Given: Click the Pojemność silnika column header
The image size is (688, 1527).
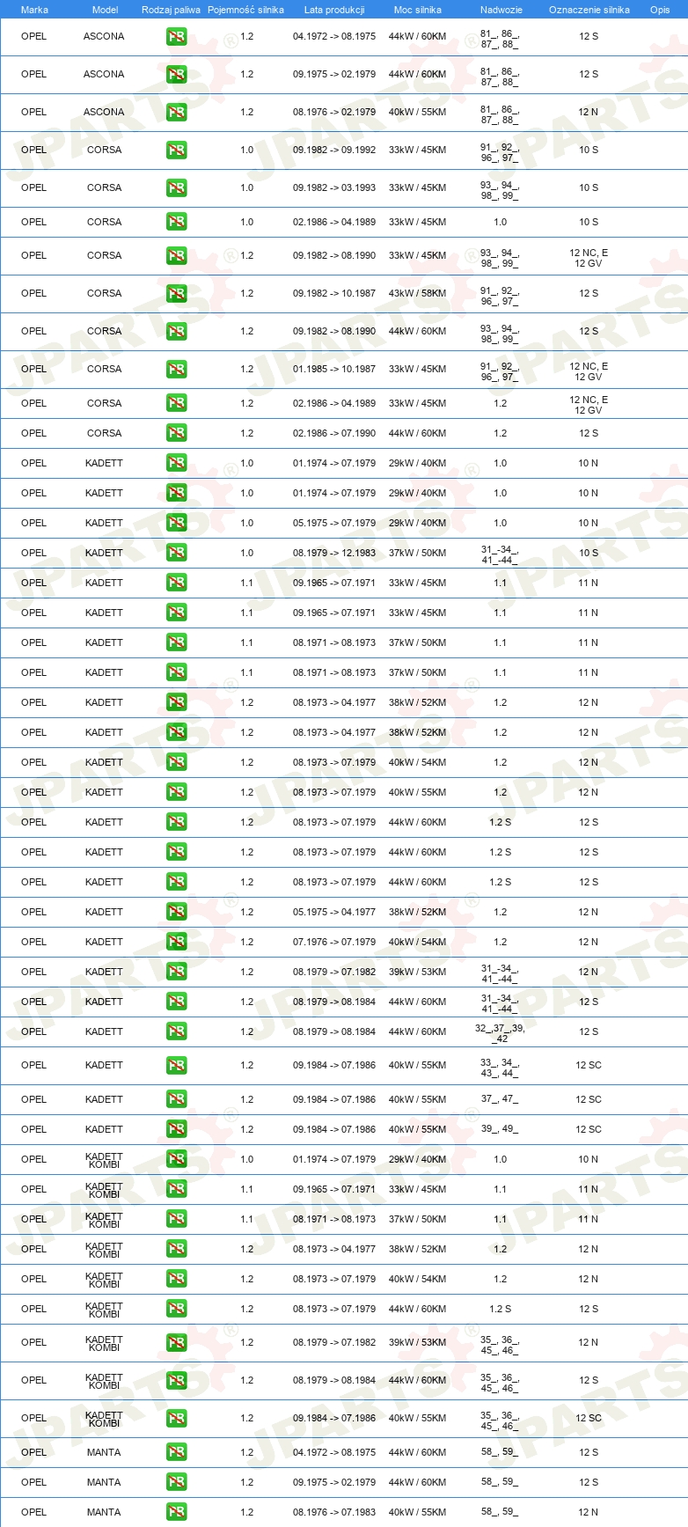Looking at the screenshot, I should [x=245, y=10].
